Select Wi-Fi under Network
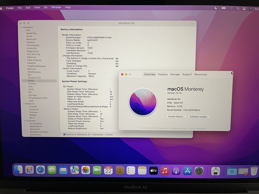 tap(32, 118)
